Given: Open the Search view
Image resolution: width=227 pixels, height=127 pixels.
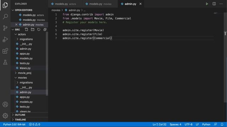Looking at the screenshot, I should click(x=5, y=17).
